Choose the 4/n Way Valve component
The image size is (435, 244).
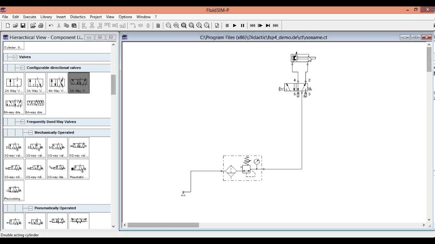[x=57, y=83]
